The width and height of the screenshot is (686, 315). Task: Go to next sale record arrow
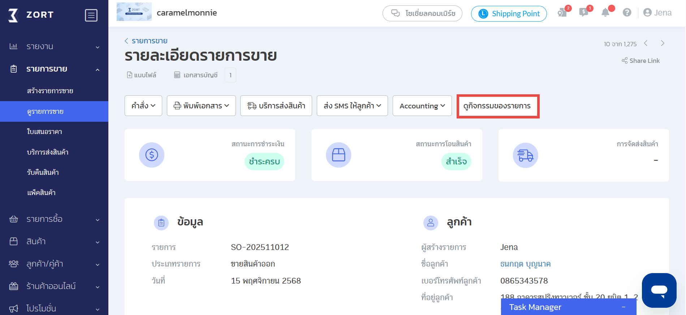point(663,43)
